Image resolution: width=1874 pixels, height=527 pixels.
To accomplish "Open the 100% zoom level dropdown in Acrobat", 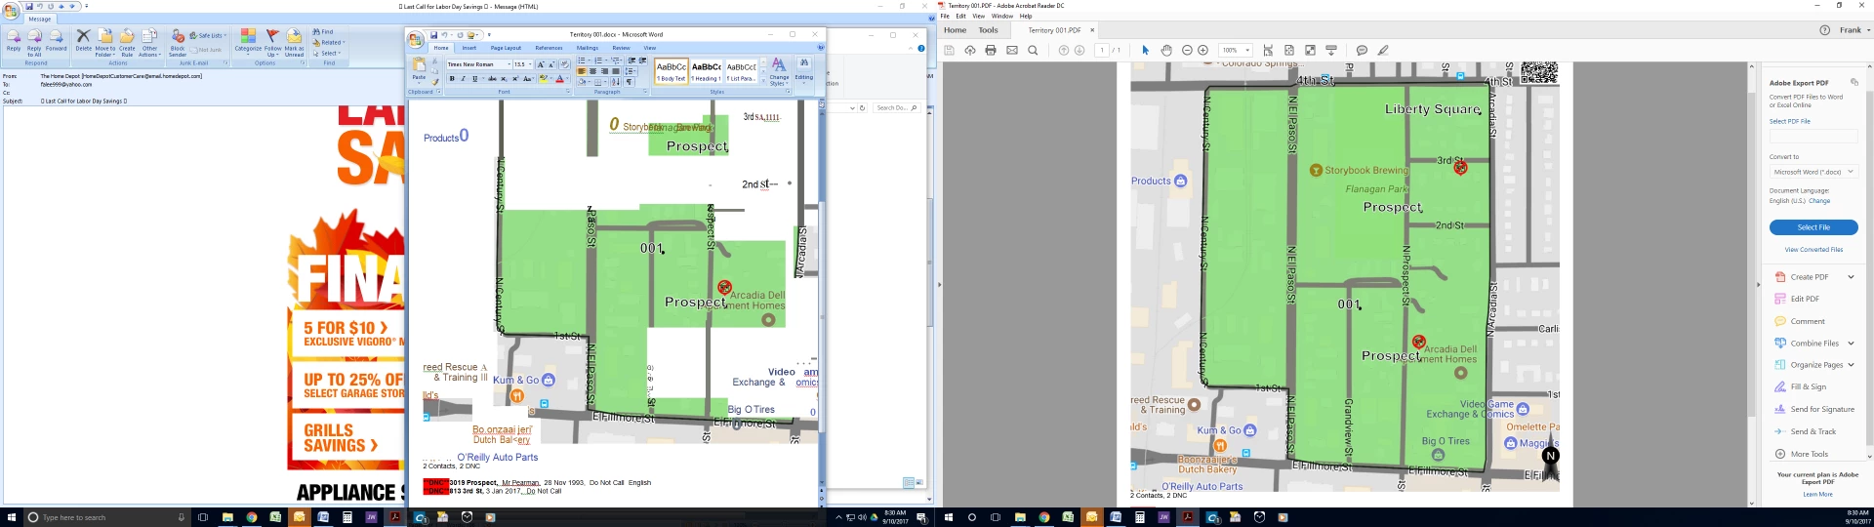I will [x=1236, y=50].
